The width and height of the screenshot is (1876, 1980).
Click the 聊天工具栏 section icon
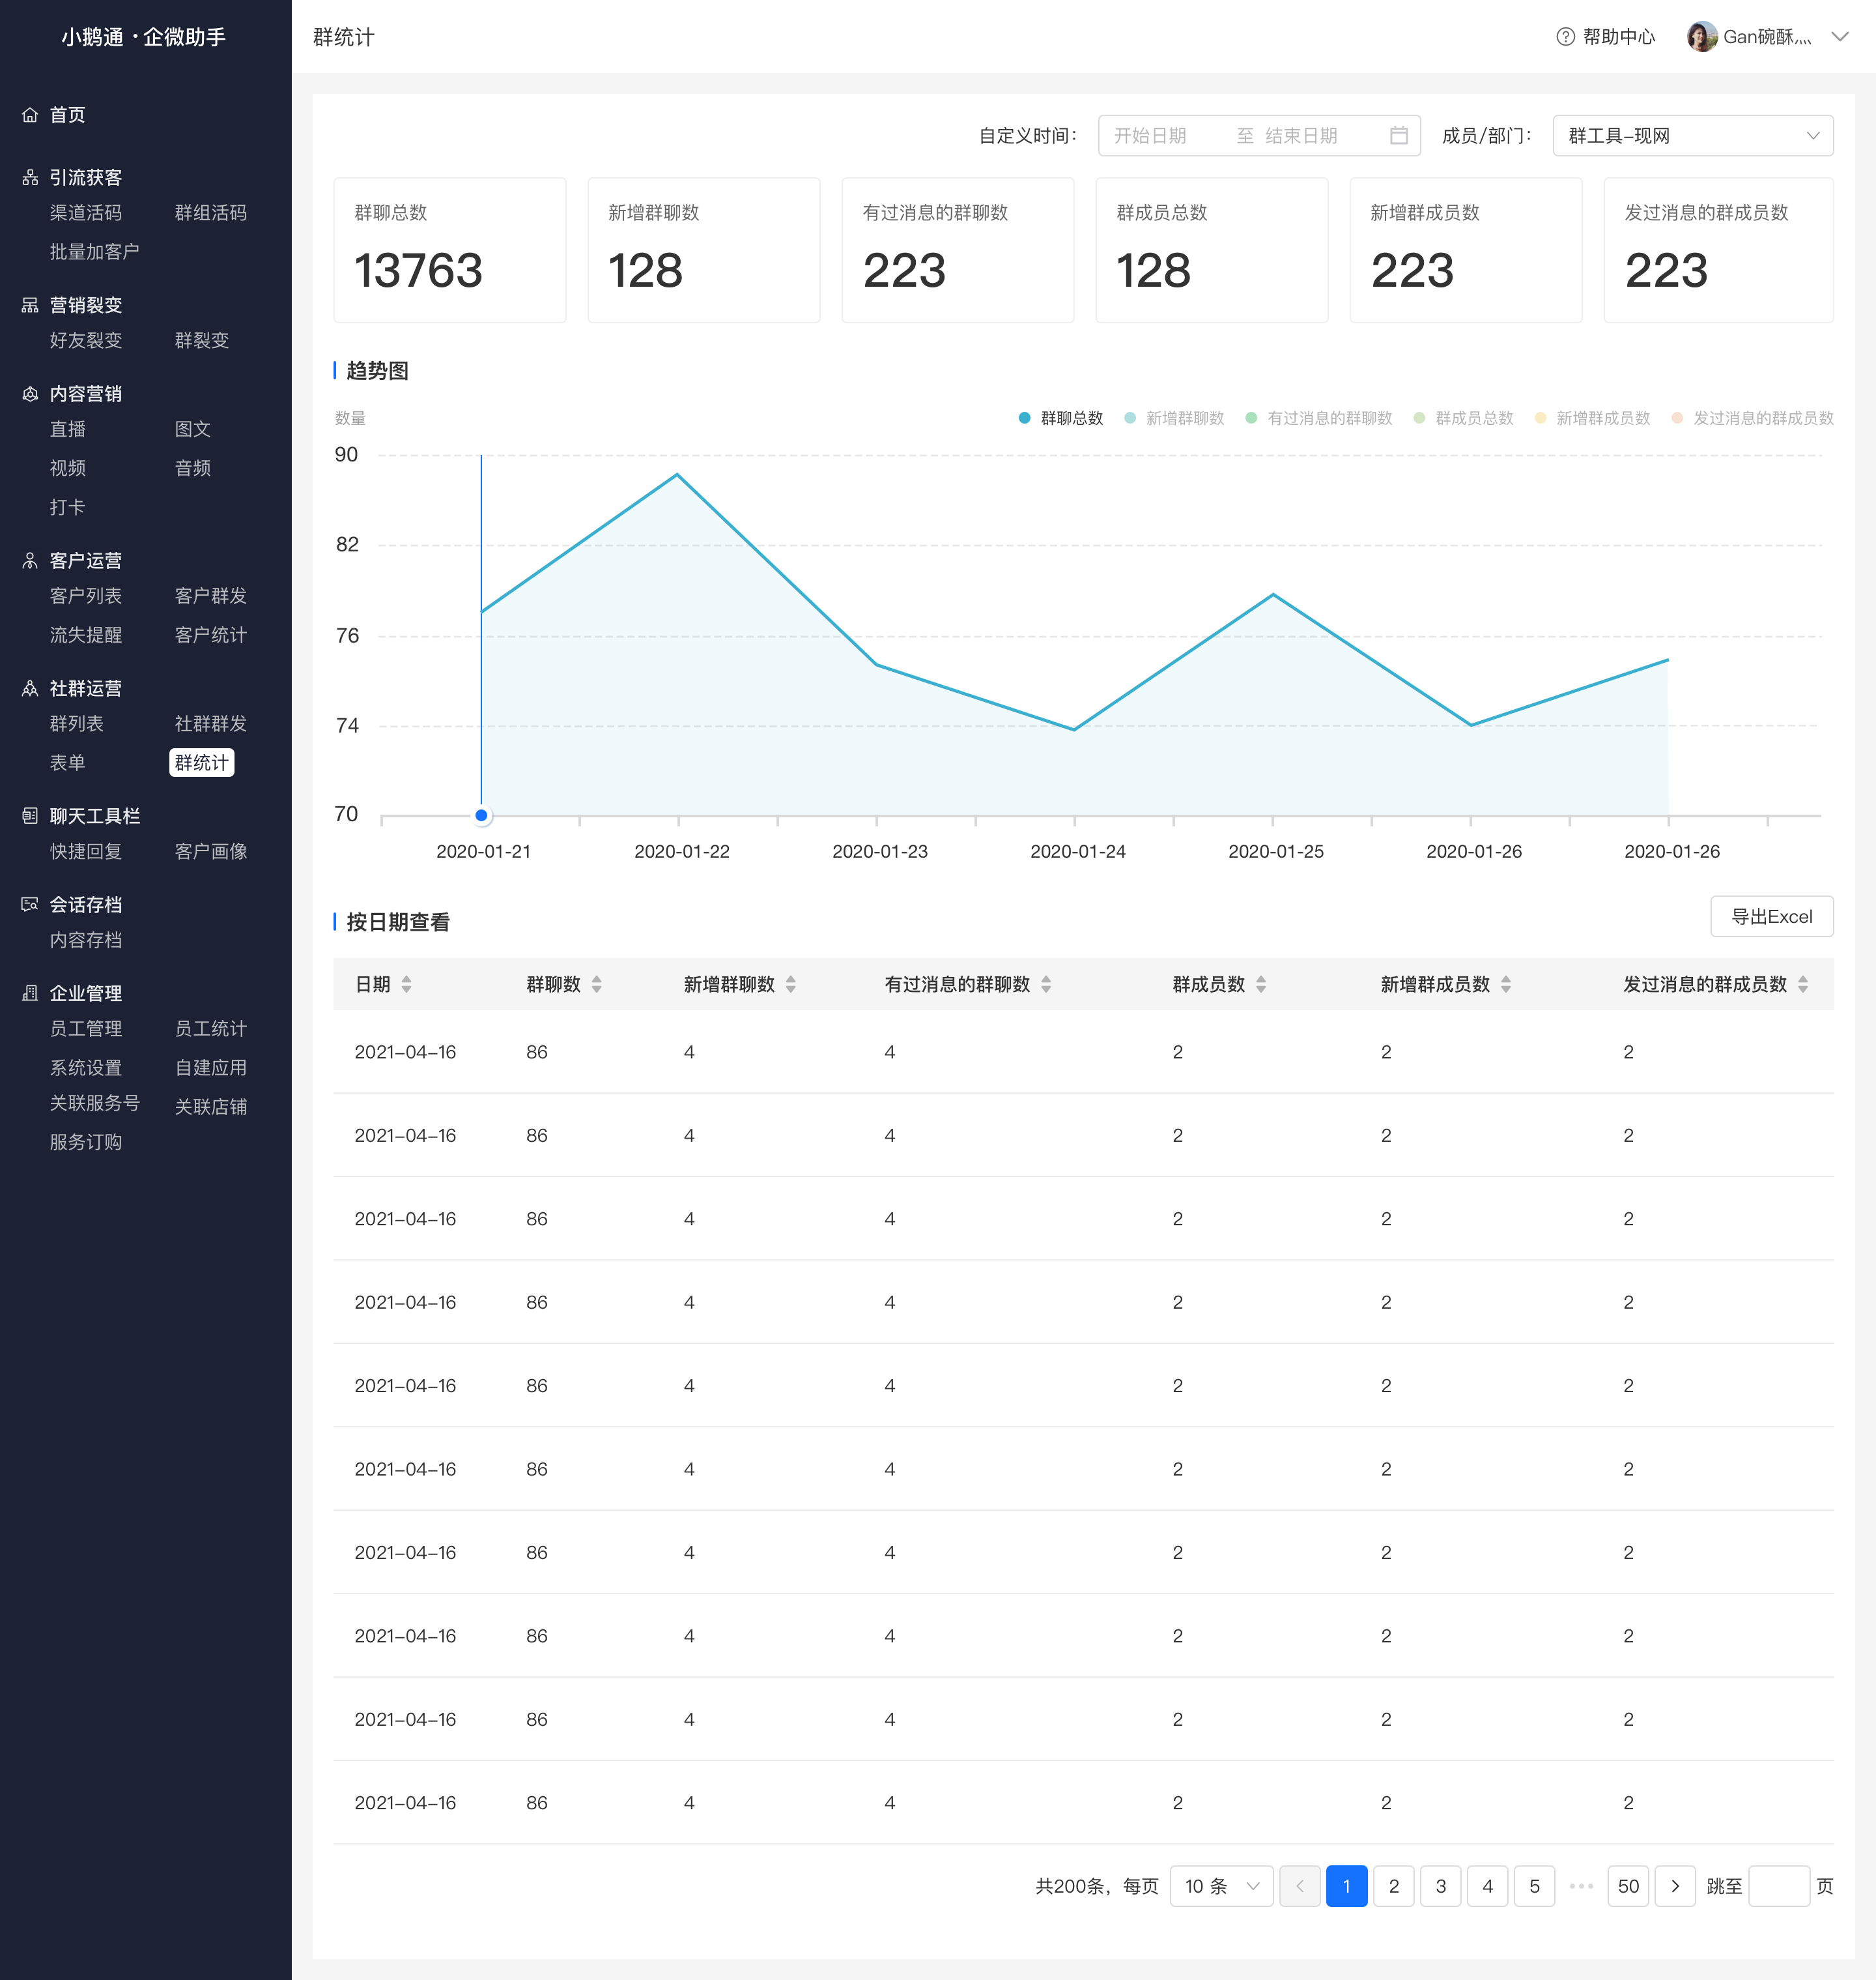pos(30,817)
